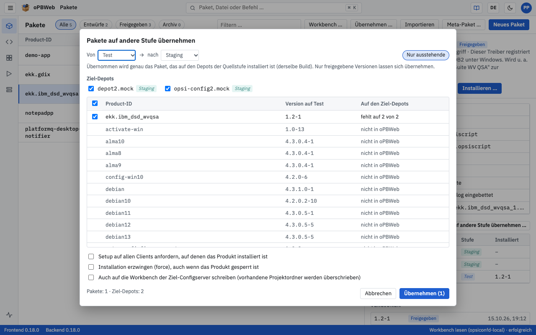Confirm with 'Übernehmen (1)' button
536x335 pixels.
pyautogui.click(x=424, y=294)
